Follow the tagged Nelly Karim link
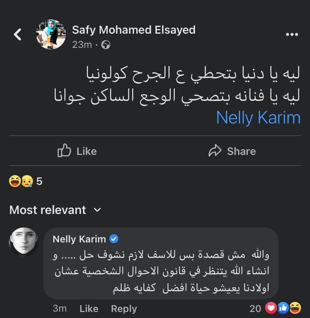Screen dimensions: 310x318 [258, 117]
